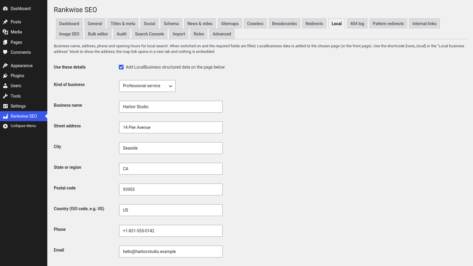
Task: Click the Pages icon in sidebar
Action: (5, 42)
